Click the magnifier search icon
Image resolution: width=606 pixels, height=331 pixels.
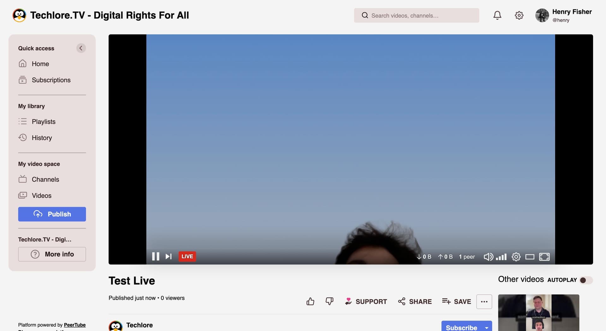365,15
